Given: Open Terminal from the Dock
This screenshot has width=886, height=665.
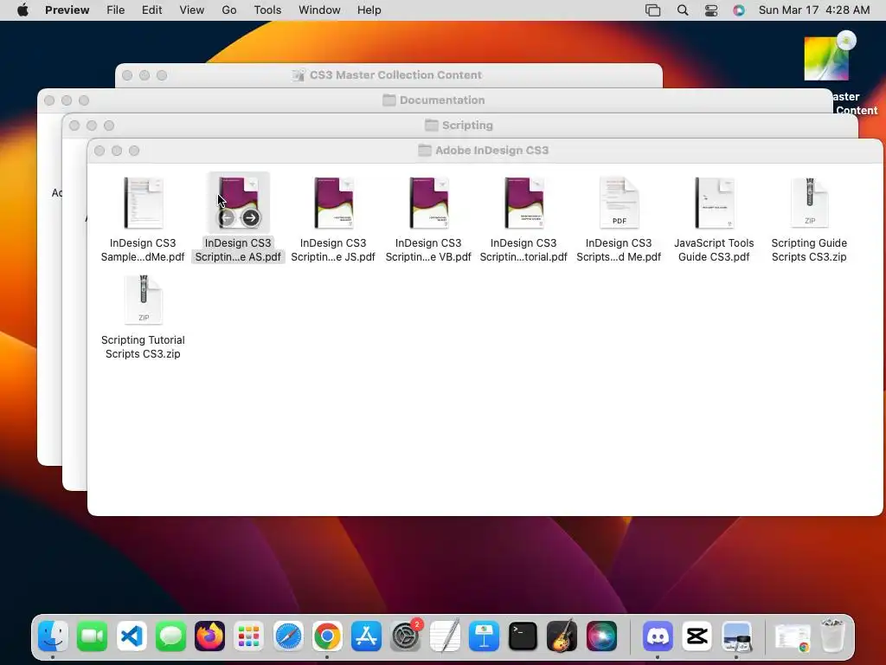Looking at the screenshot, I should tap(523, 636).
